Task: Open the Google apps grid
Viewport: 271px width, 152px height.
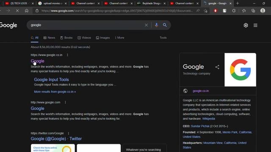Action: [x=255, y=25]
